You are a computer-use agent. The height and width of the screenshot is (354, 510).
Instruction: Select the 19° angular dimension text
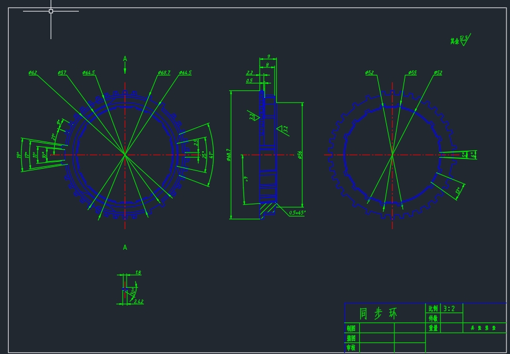18,155
